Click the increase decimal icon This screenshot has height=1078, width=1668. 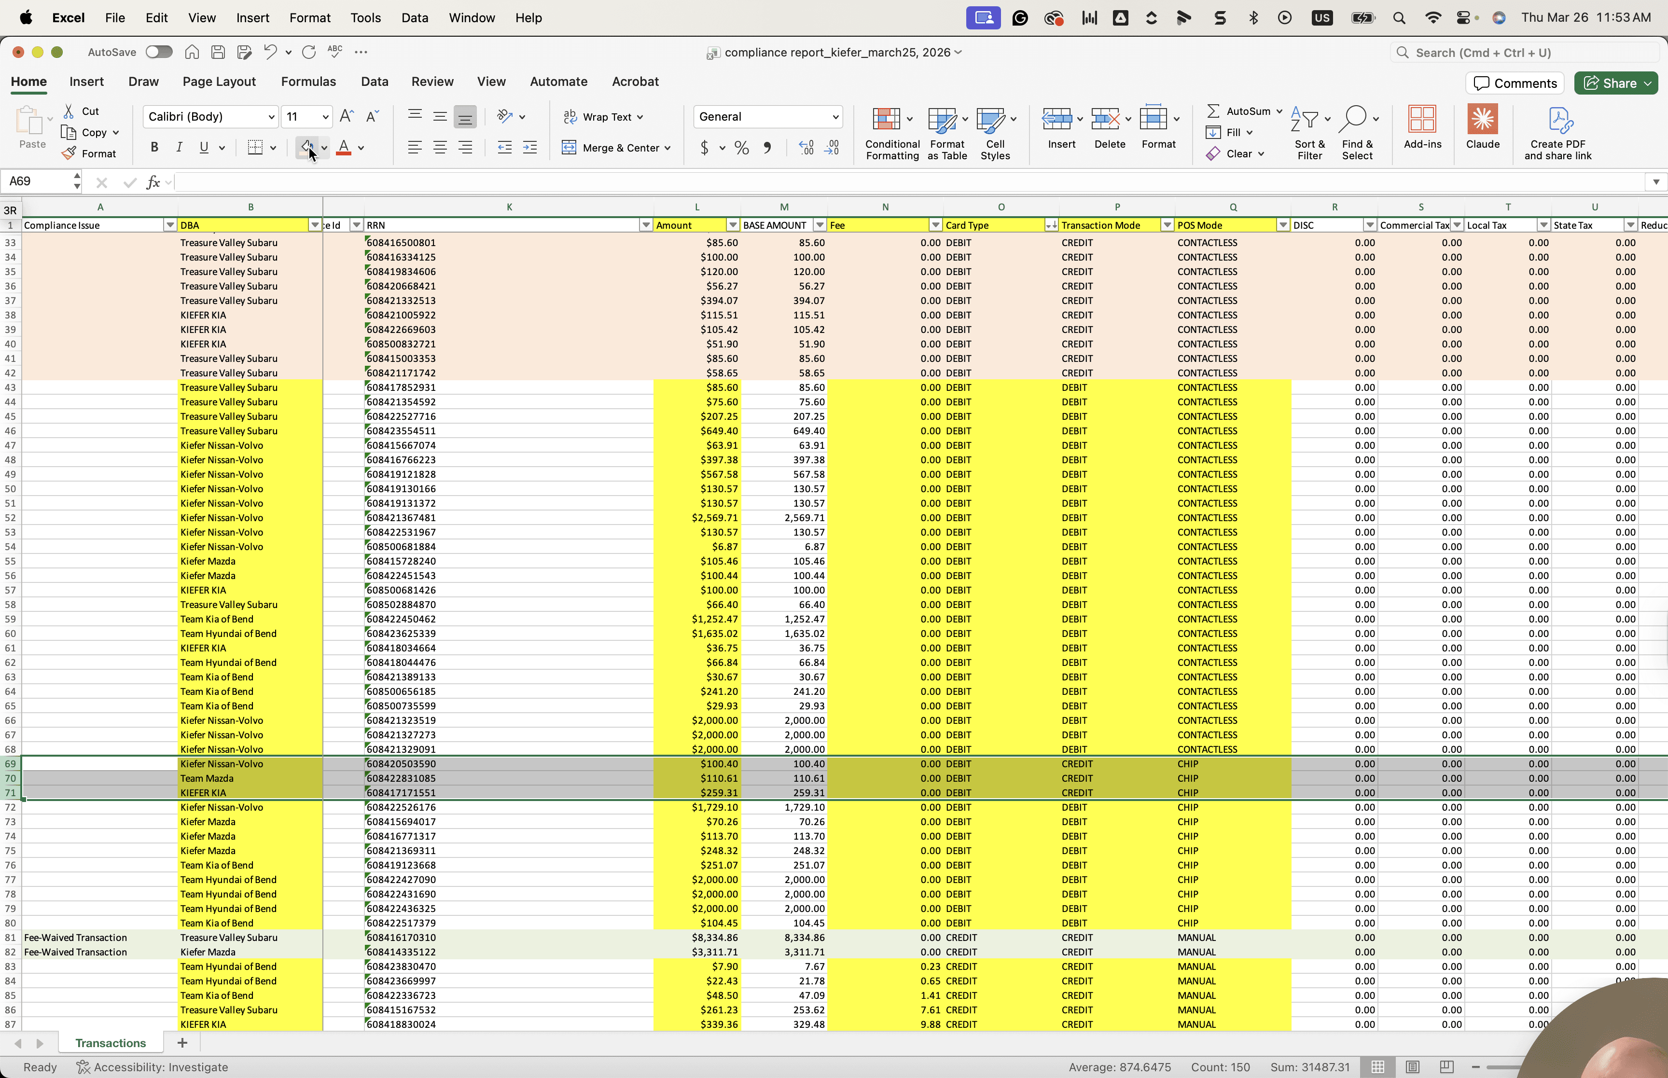(x=806, y=148)
